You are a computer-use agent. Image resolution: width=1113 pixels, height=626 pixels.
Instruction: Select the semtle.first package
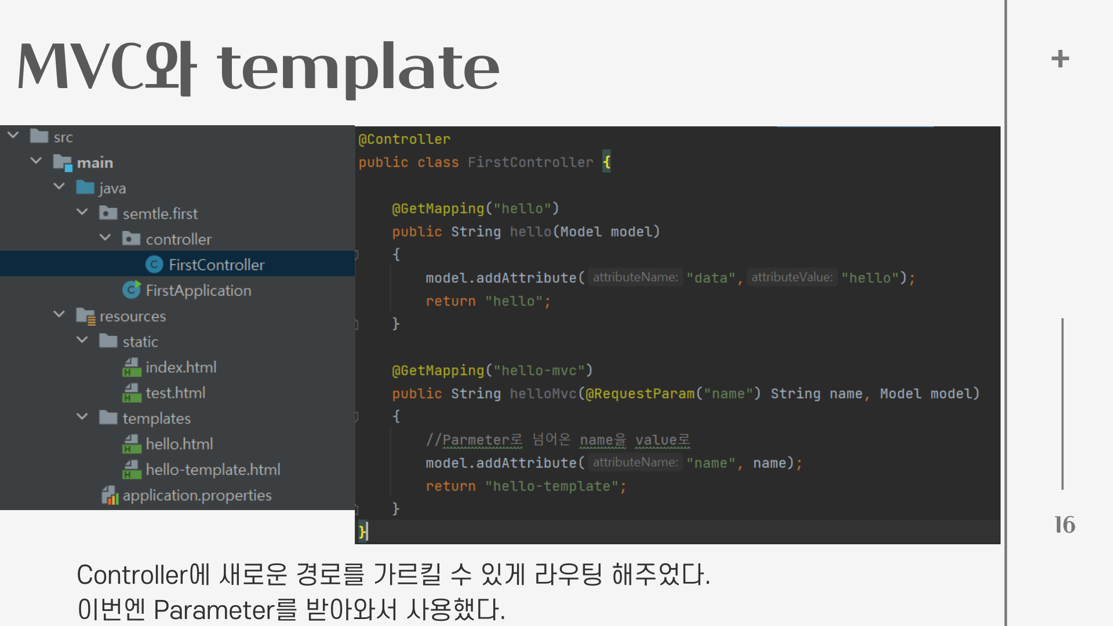click(x=160, y=214)
